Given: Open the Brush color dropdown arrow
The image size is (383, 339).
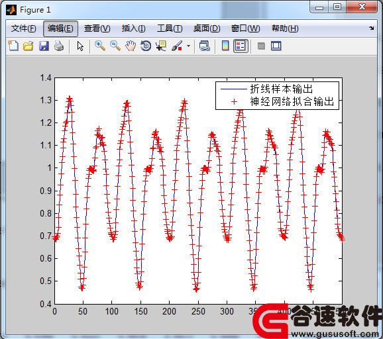Looking at the screenshot, I should tap(188, 46).
